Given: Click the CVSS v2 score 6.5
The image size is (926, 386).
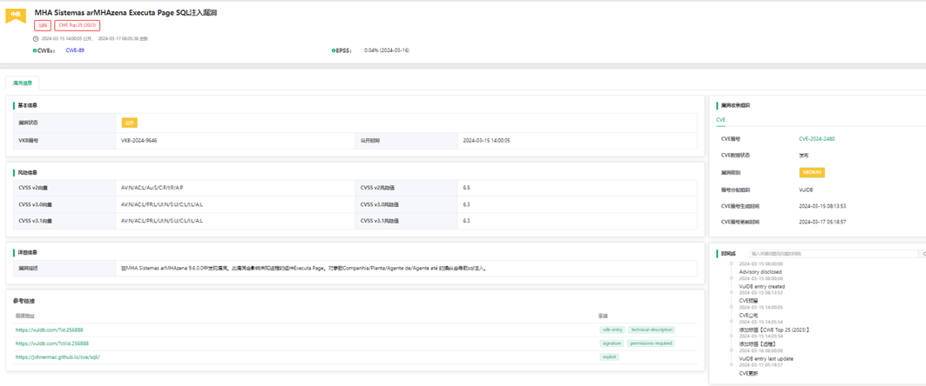Looking at the screenshot, I should click(467, 188).
